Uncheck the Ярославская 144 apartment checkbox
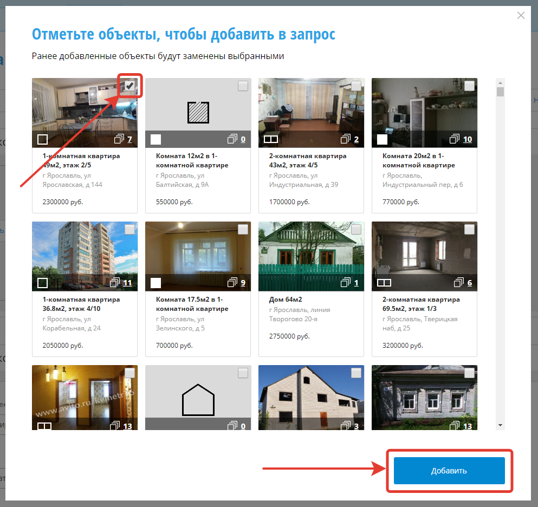Image resolution: width=538 pixels, height=507 pixels. [129, 86]
